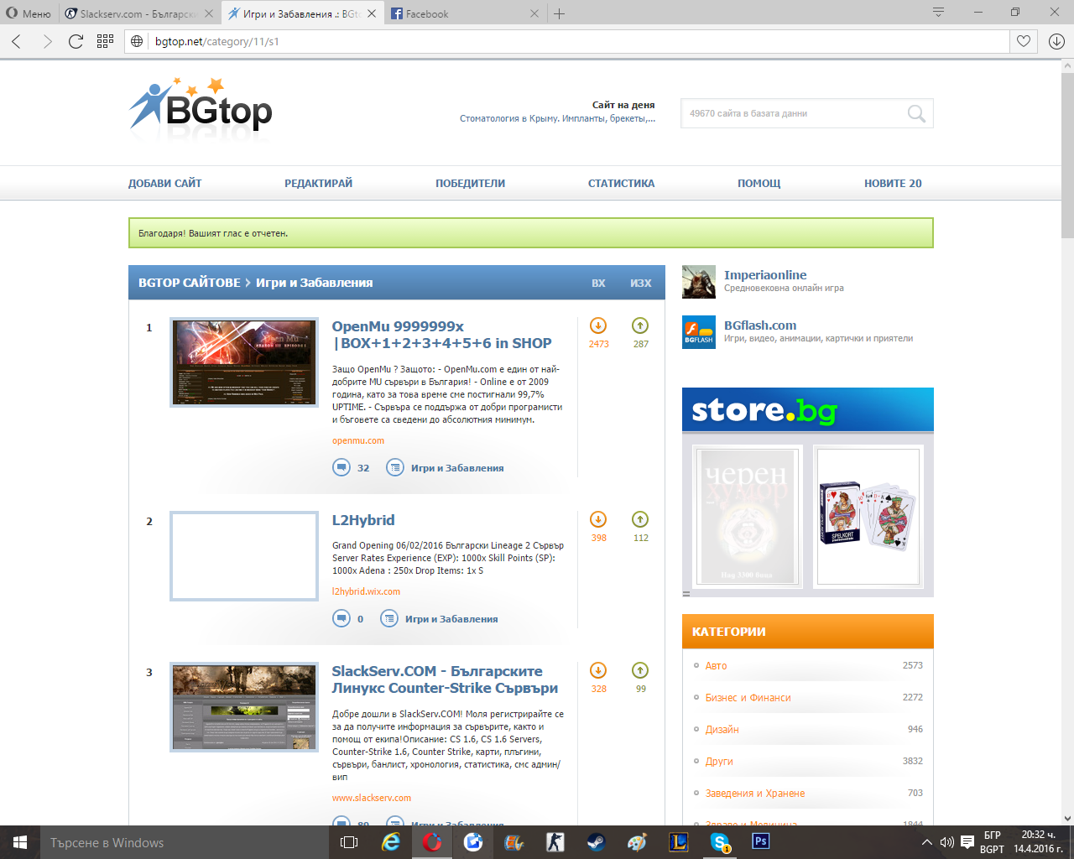This screenshot has width=1074, height=859.
Task: Open comments bubble icon for L2Hybrid
Action: coord(341,618)
